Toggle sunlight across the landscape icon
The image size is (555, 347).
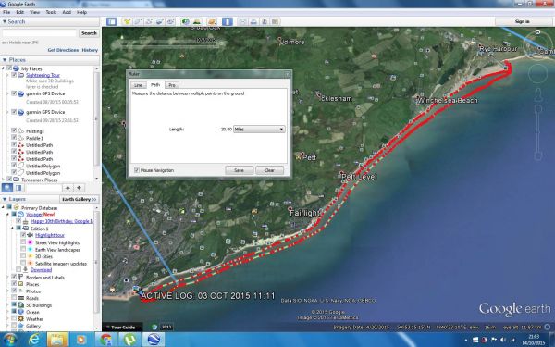pos(197,21)
